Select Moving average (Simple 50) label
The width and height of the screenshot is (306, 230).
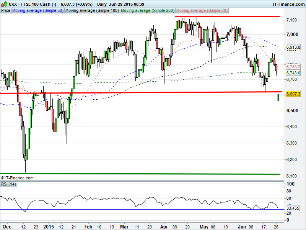click(37, 11)
